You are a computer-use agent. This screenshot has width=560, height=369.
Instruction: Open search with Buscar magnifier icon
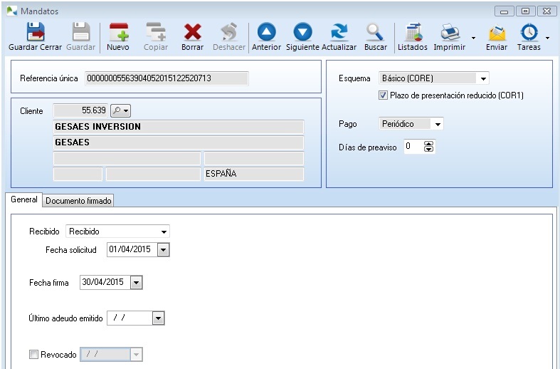coord(375,33)
